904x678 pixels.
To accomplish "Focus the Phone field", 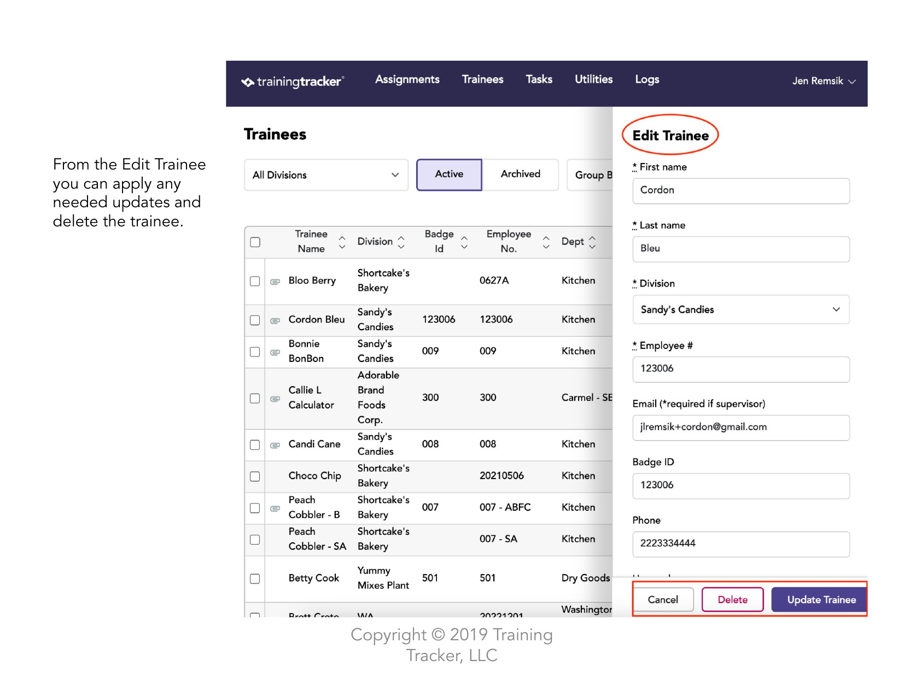I will (740, 544).
